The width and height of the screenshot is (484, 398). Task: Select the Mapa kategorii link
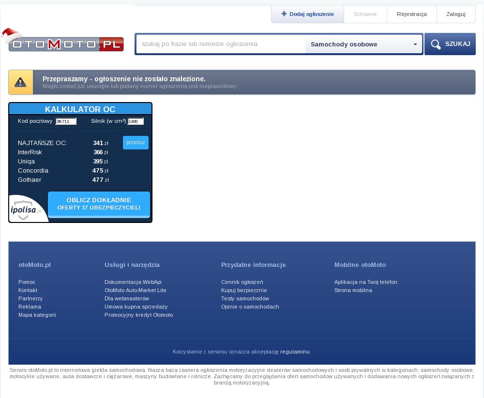pyautogui.click(x=37, y=315)
